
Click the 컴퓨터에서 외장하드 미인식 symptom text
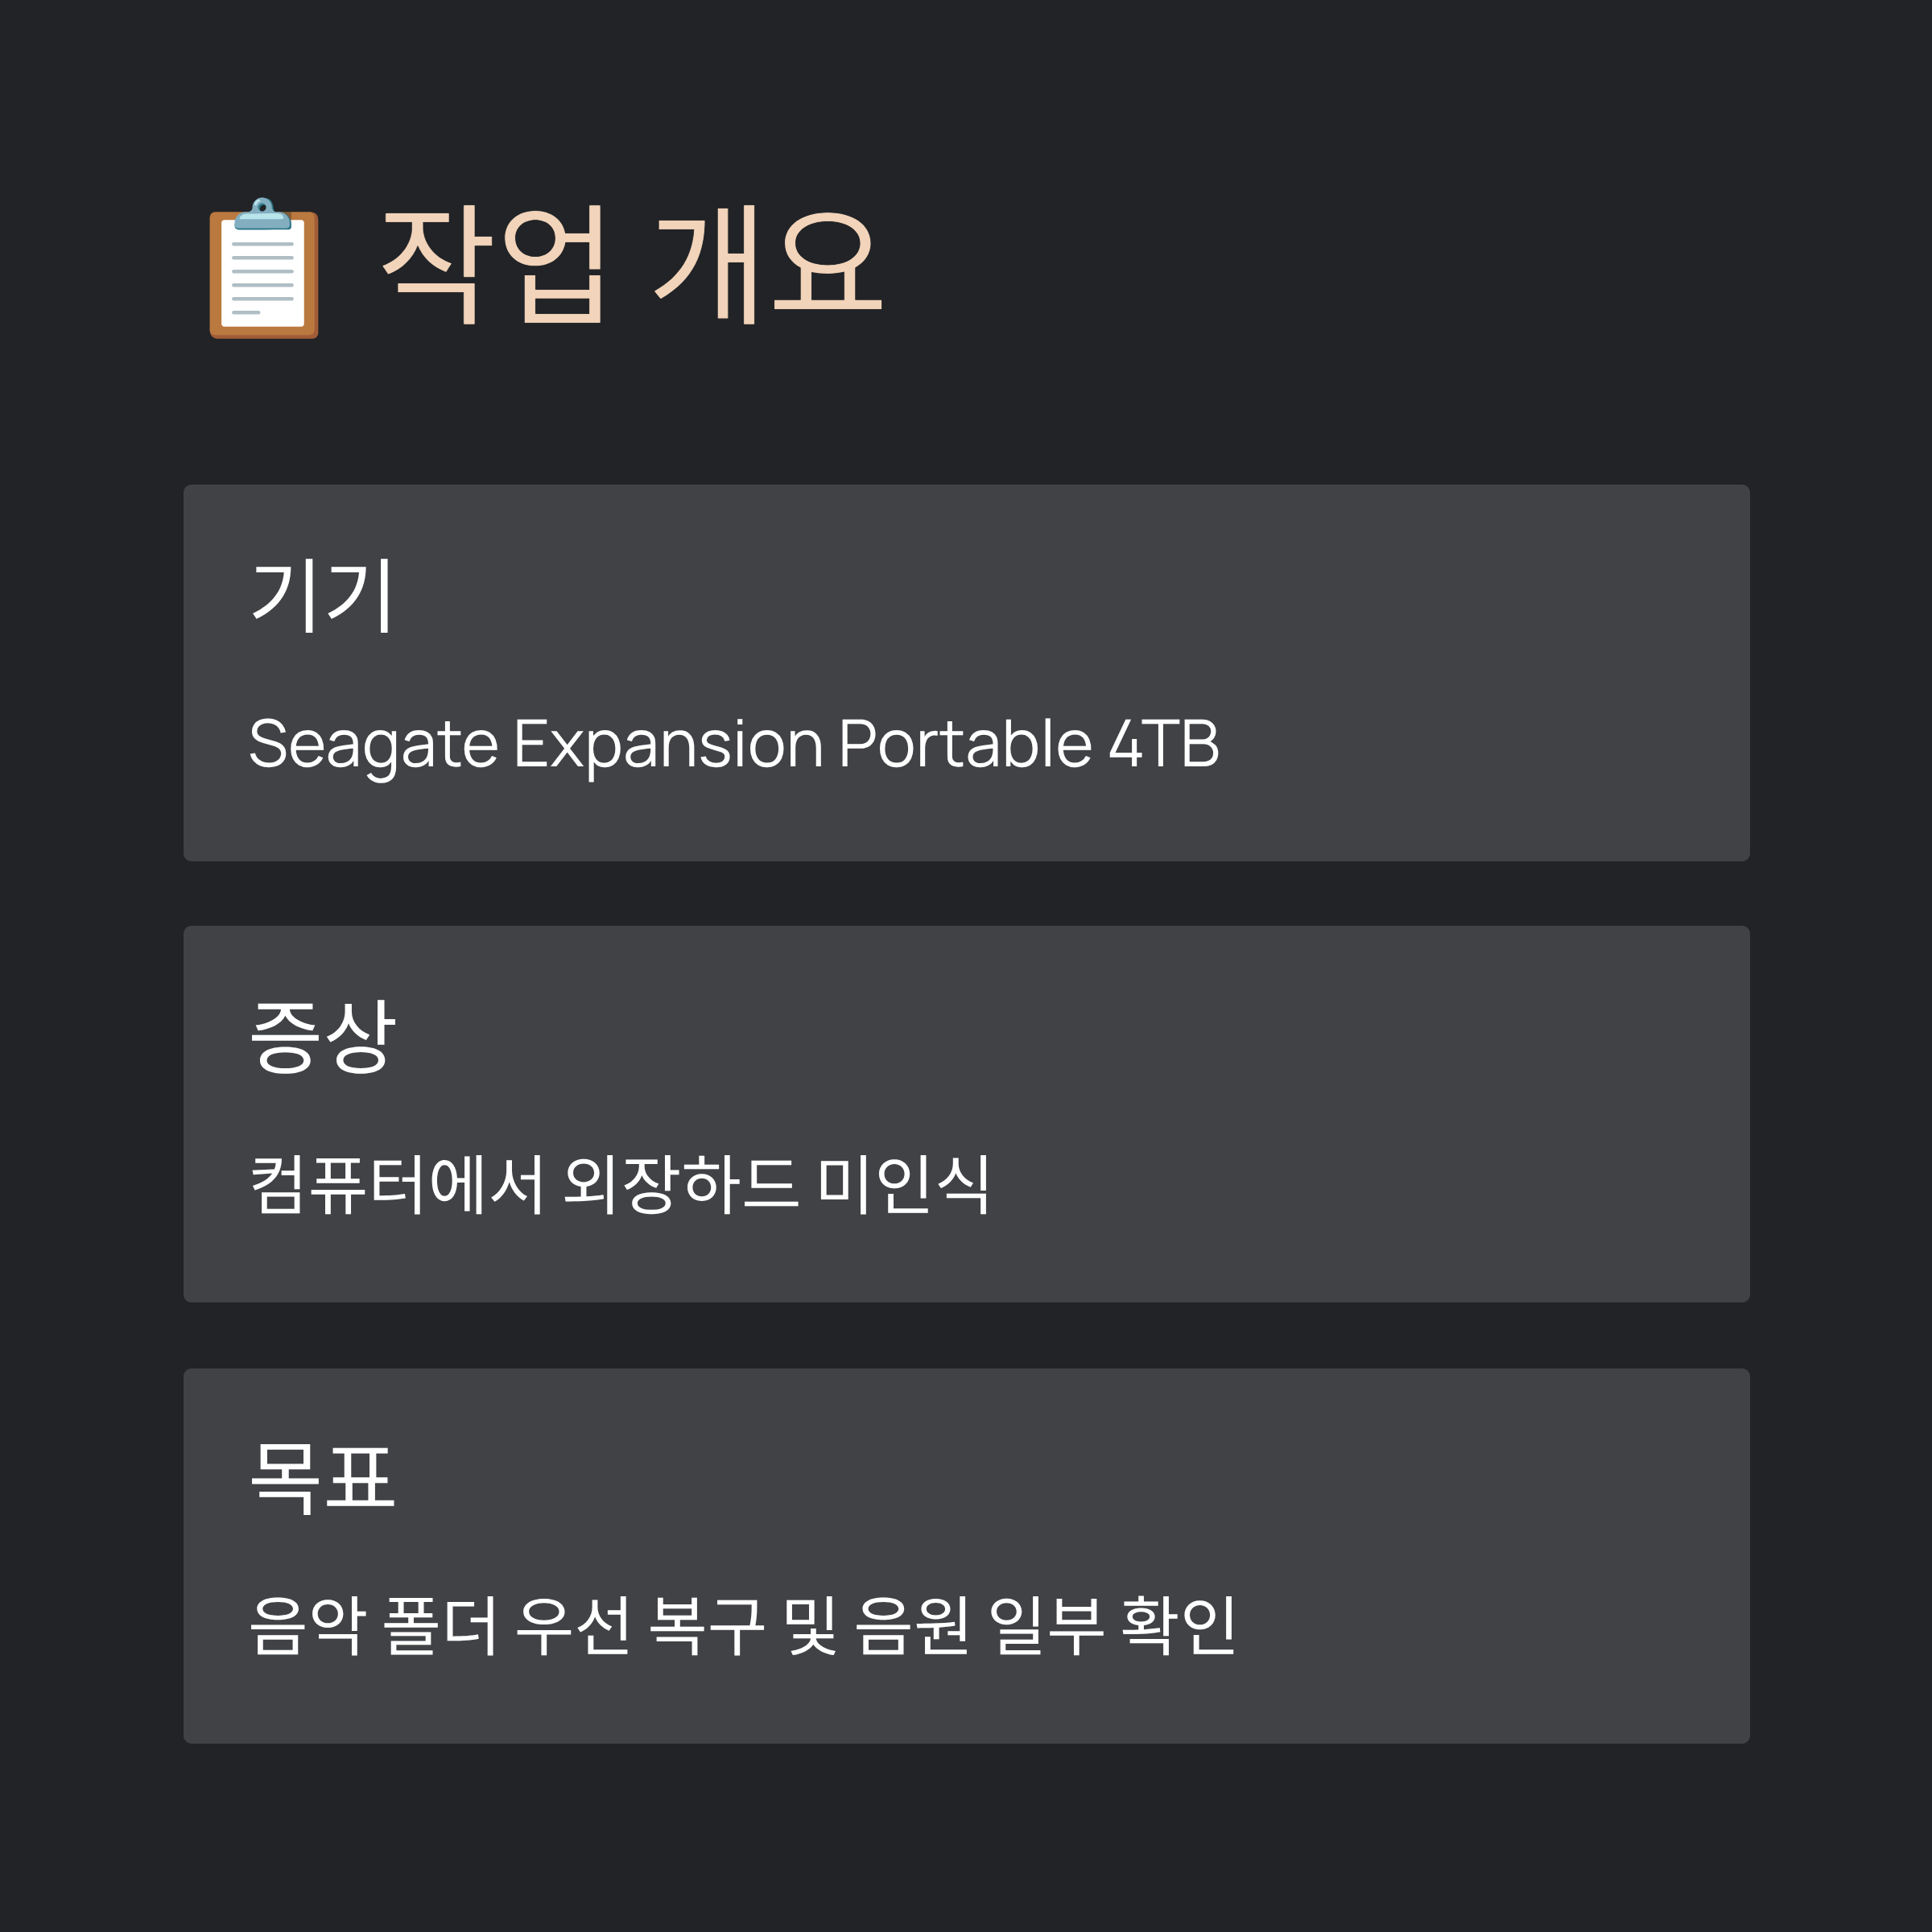(x=620, y=1184)
